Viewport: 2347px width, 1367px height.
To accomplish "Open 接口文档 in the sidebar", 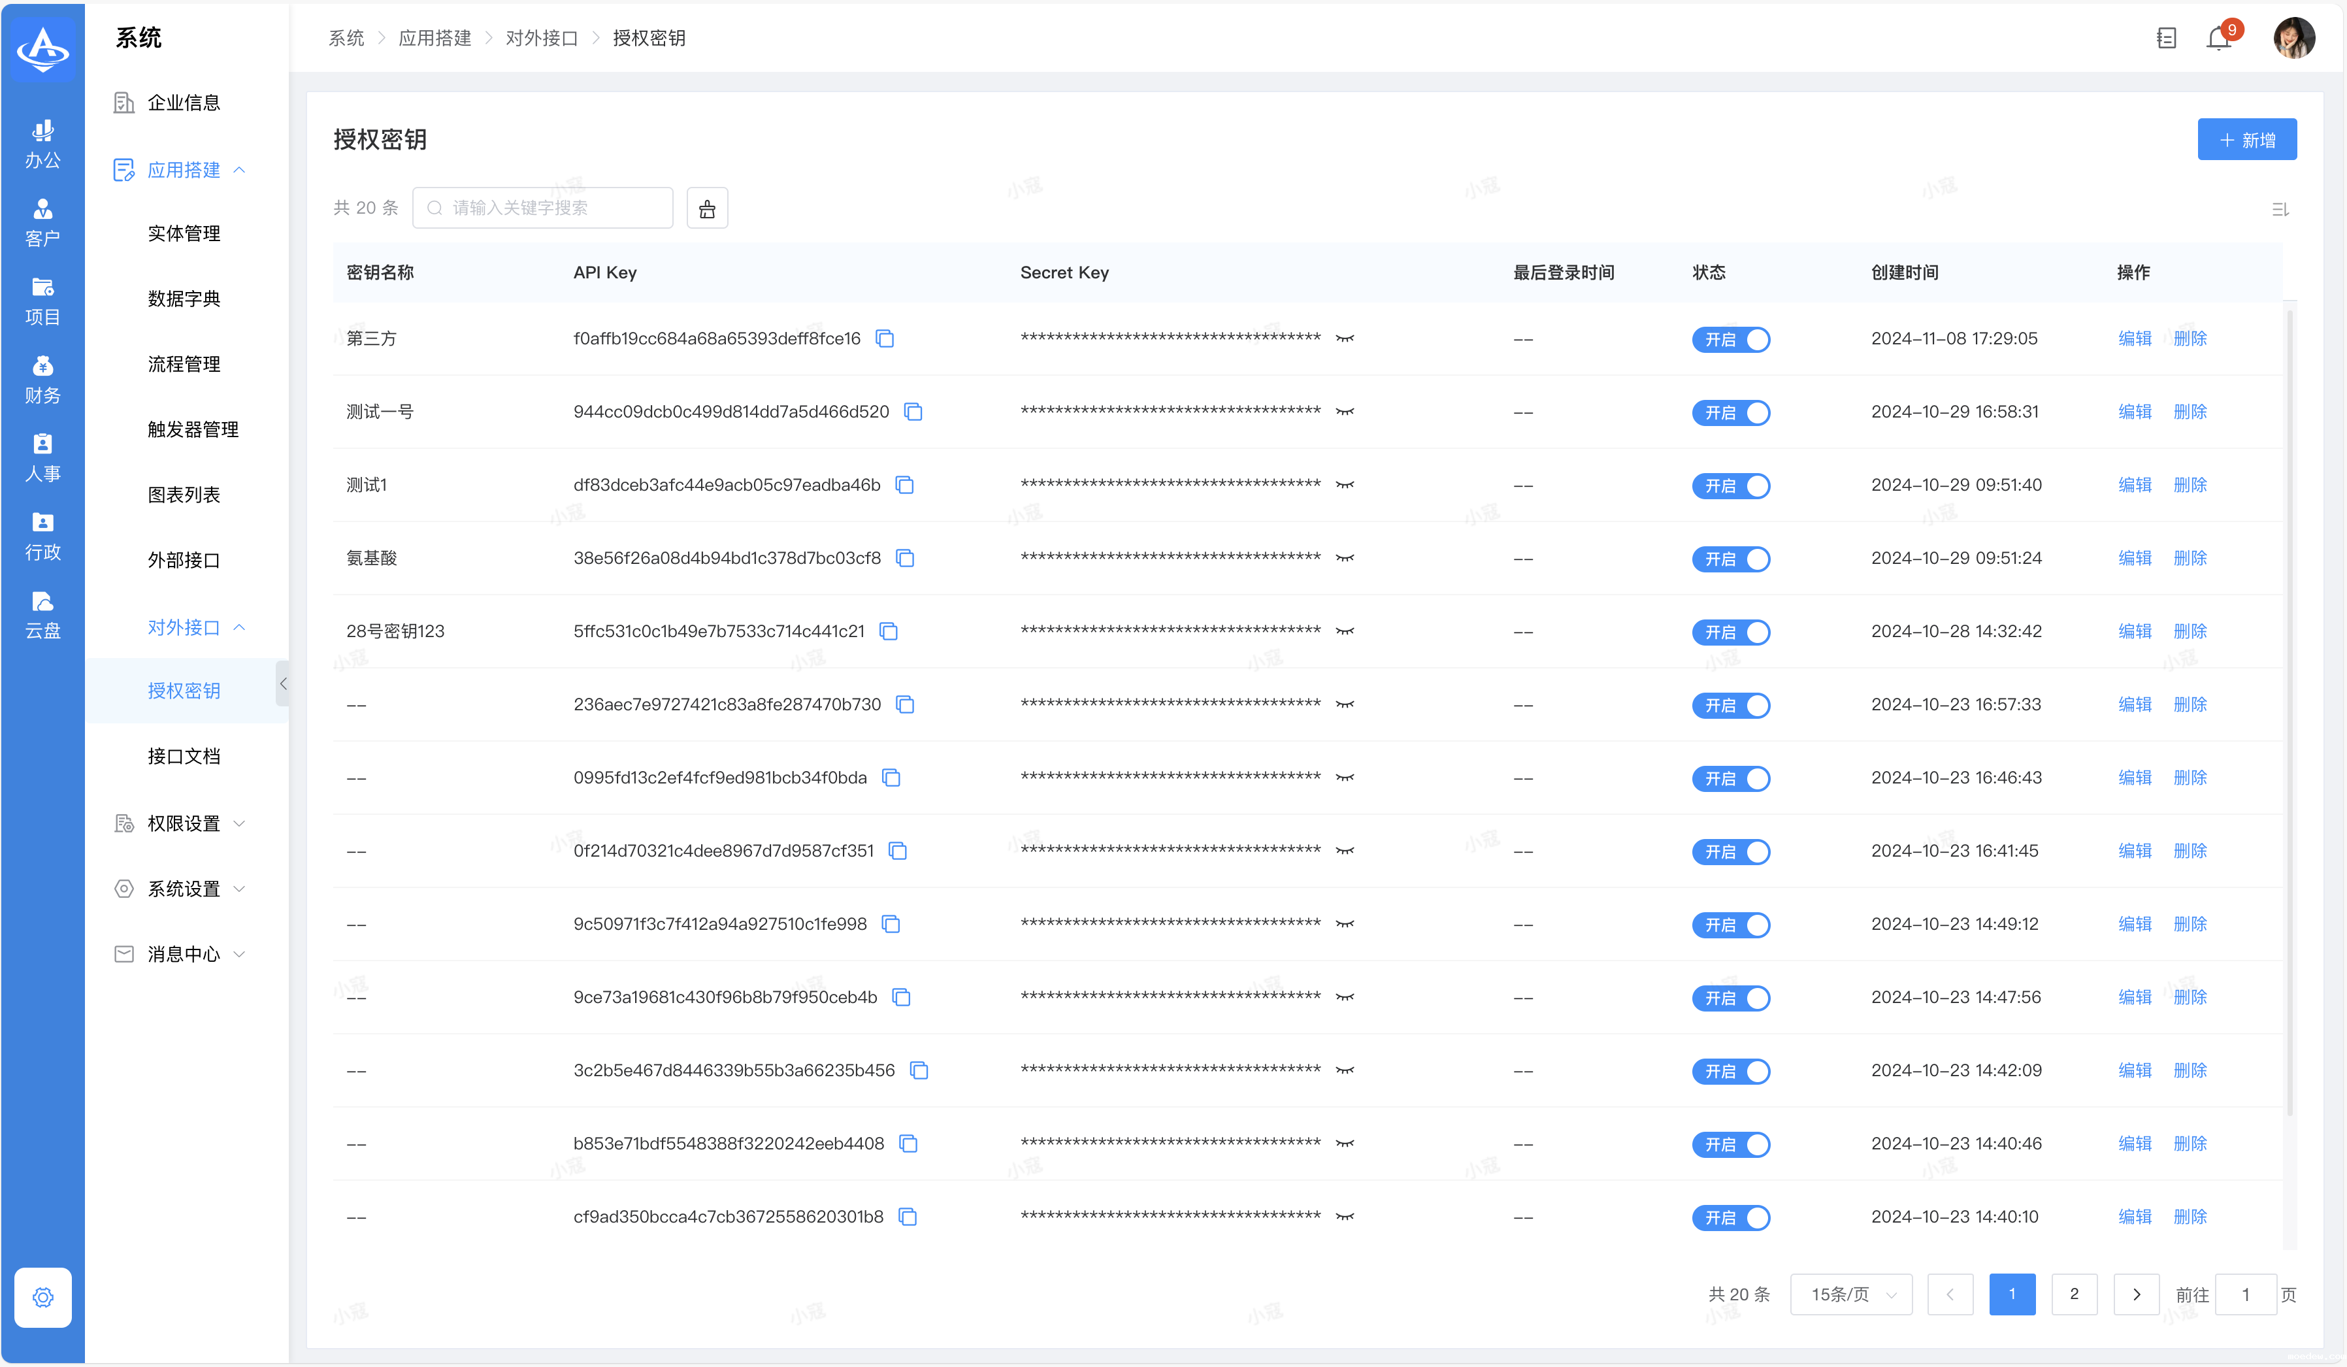I will [x=184, y=756].
